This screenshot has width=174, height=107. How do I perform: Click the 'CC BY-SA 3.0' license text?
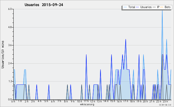[x=165, y=105]
